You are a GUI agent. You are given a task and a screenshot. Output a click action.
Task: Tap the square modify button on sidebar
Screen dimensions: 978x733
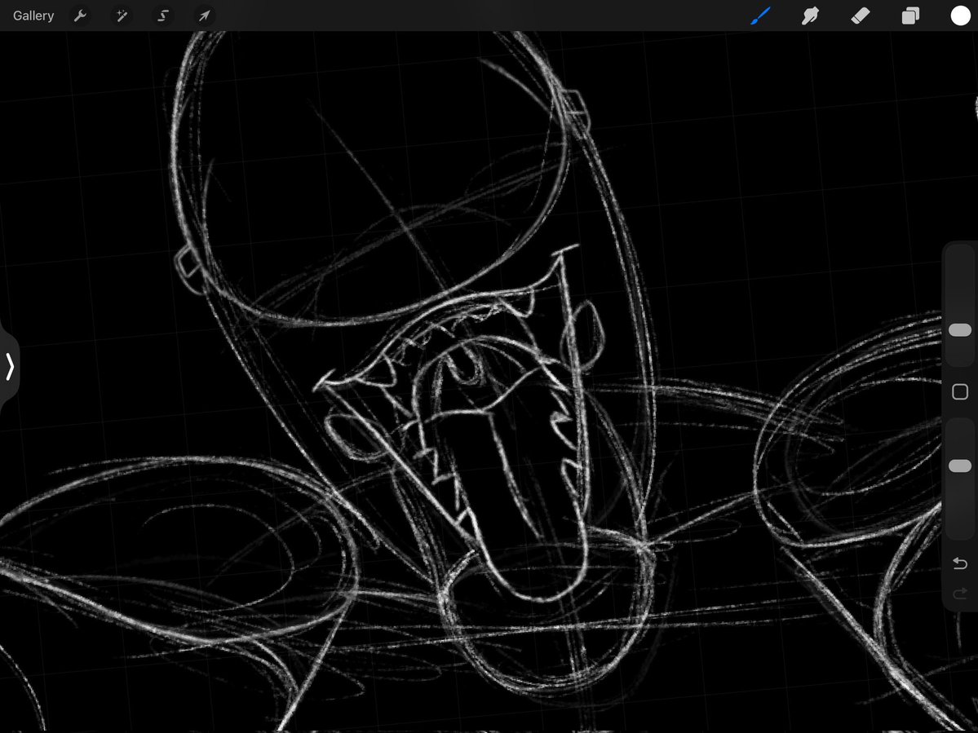pos(960,391)
